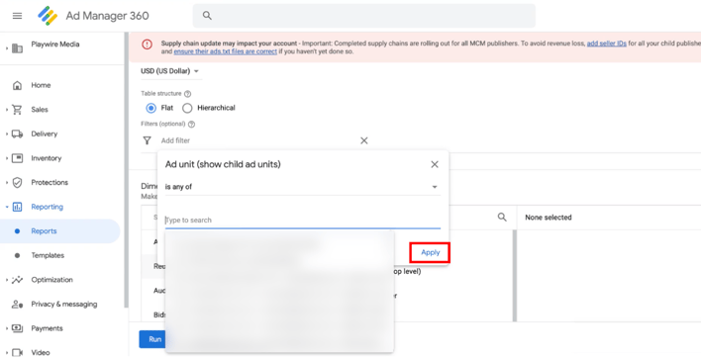The height and width of the screenshot is (357, 701).
Task: Click the Sales shopping cart icon
Action: pyautogui.click(x=17, y=110)
